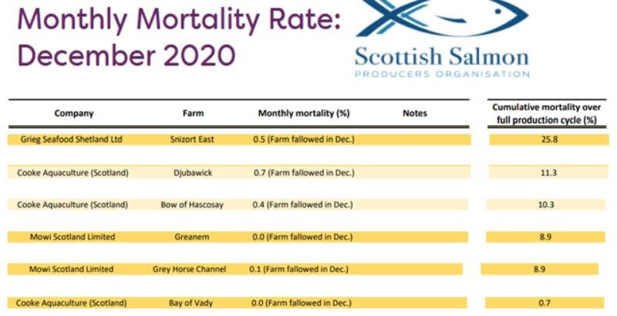Select the Bow of Hascosay farm cell
Screen dimensions: 617x316
[193, 204]
